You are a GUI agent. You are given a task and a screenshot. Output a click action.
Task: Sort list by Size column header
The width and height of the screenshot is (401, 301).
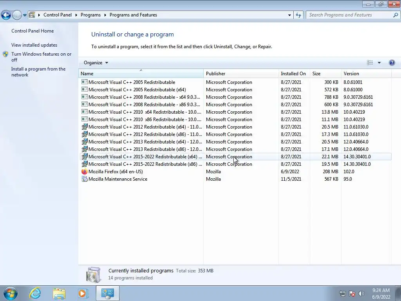(x=325, y=73)
